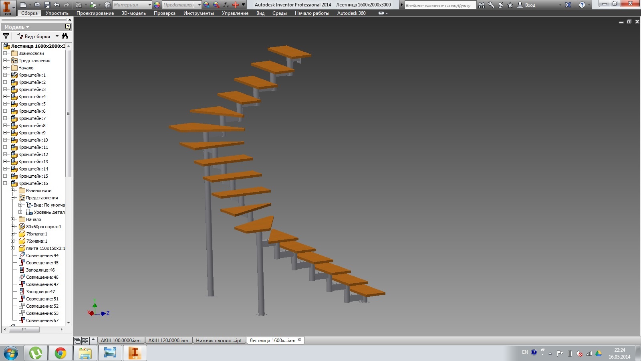Open the Вид сборки dropdown arrow
Image resolution: width=641 pixels, height=361 pixels.
[57, 36]
